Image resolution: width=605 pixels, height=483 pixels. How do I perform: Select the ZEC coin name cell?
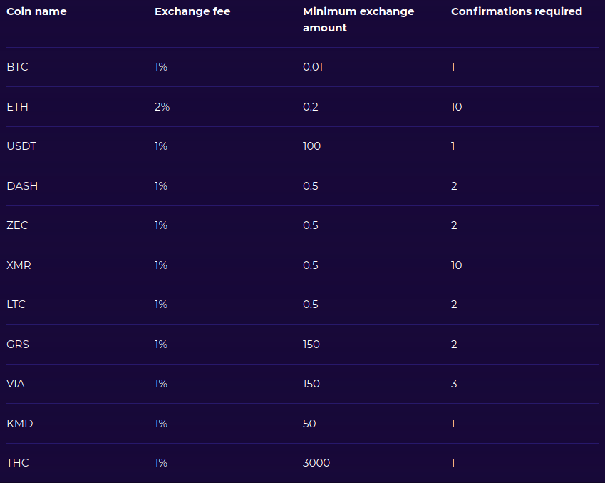pyautogui.click(x=17, y=225)
